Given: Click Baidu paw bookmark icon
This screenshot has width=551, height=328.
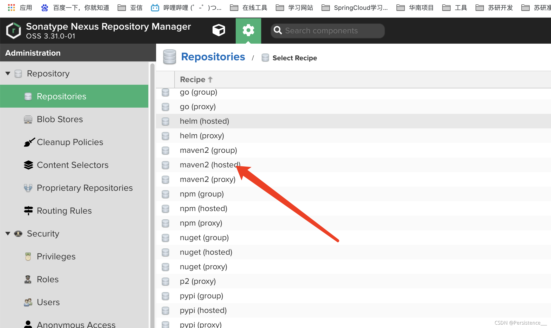Looking at the screenshot, I should (x=44, y=8).
